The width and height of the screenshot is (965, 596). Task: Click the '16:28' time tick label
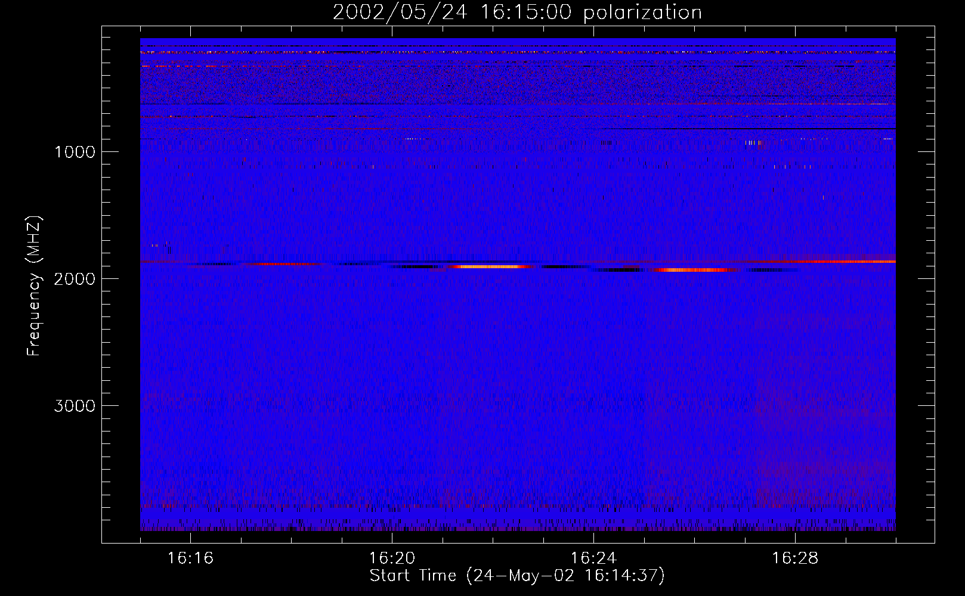(x=795, y=558)
